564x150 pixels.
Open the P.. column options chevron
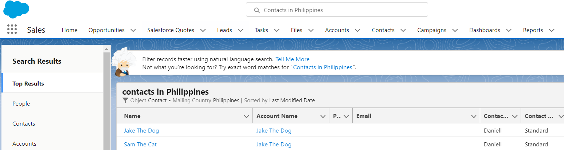click(346, 116)
